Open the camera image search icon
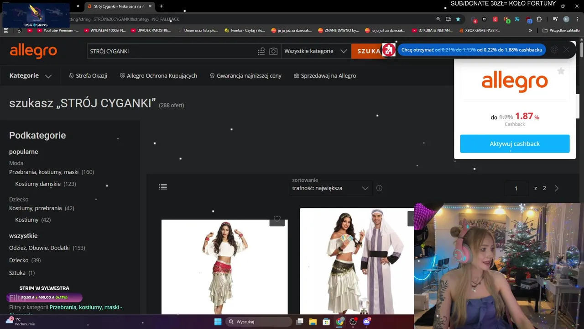Screen dimensions: 584x329 pos(273,51)
